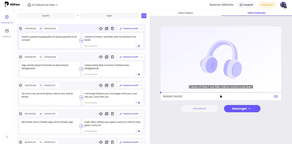
Task: Click the Restante: 1009m24s text
Action: [222, 5]
